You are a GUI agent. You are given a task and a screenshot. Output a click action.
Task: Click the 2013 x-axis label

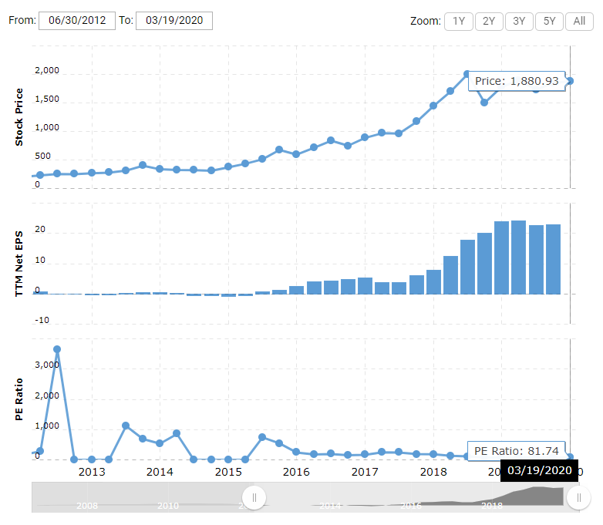pos(92,472)
